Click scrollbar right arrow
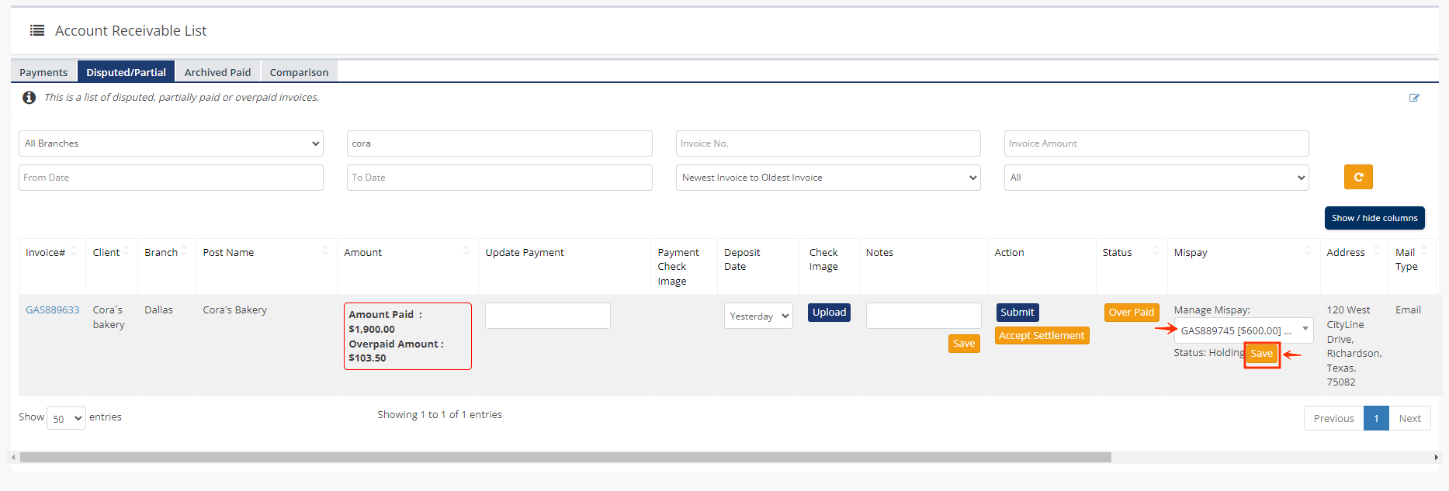 (1435, 458)
